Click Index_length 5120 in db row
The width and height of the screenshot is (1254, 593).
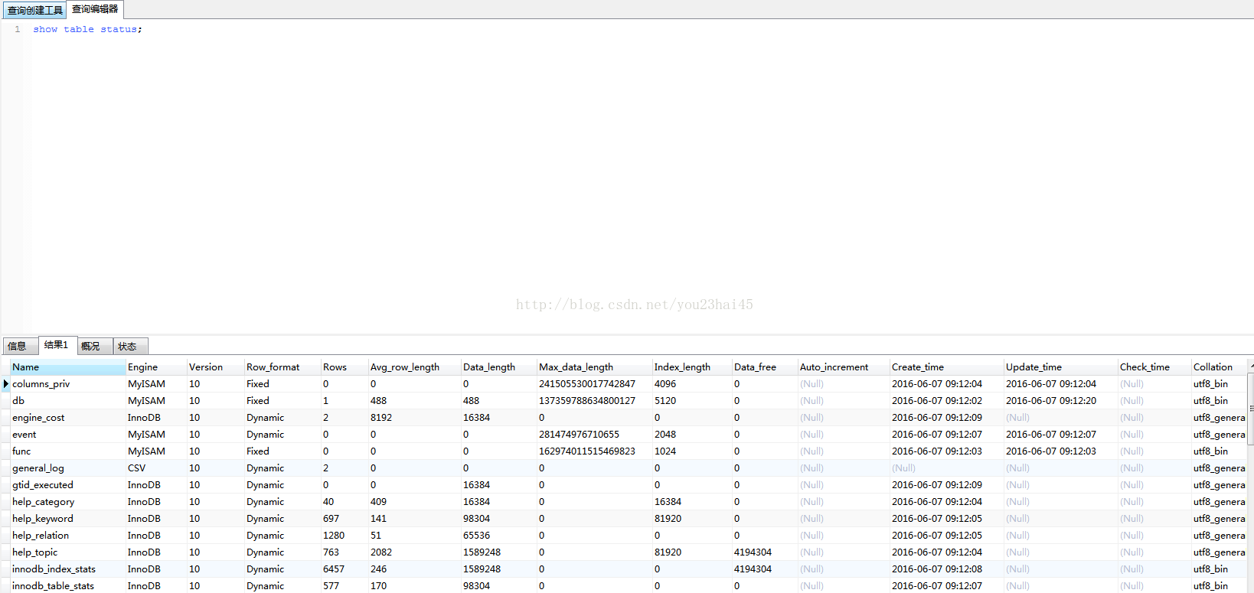692,401
